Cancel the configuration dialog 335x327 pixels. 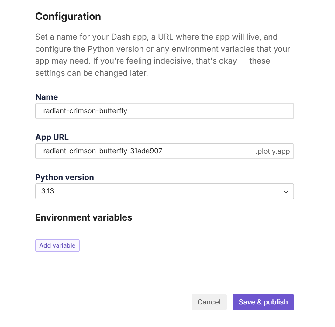click(x=209, y=302)
